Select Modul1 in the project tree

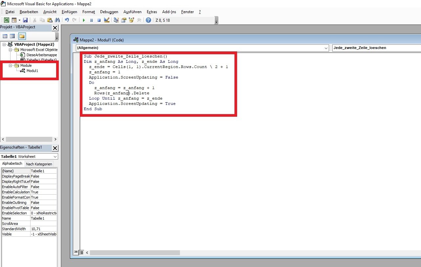coord(32,71)
